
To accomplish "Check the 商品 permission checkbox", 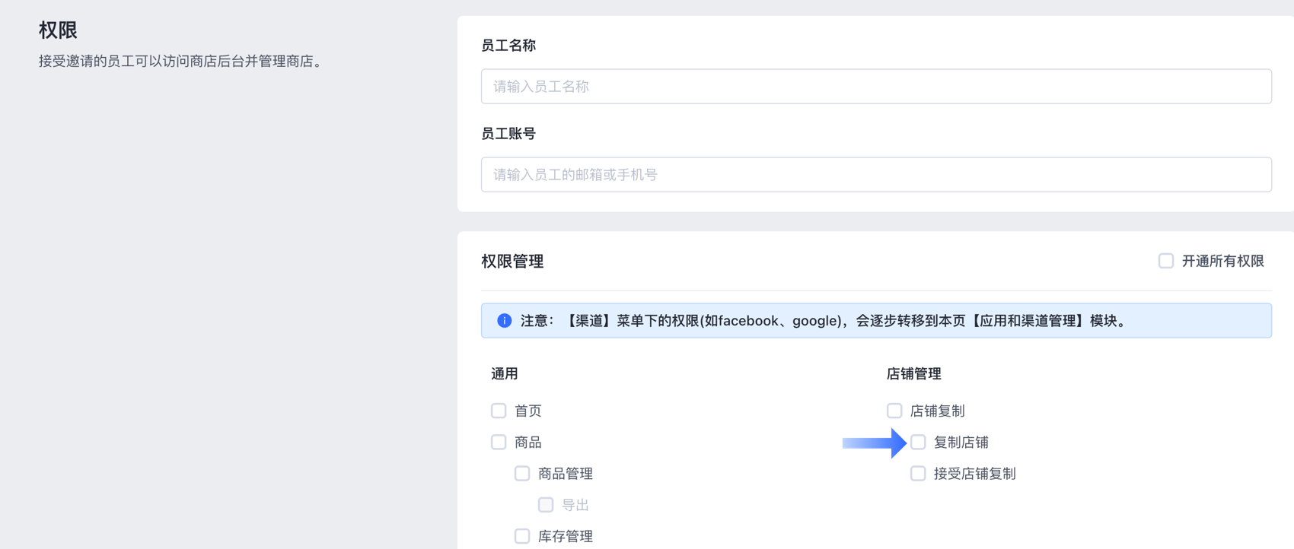I will point(499,443).
